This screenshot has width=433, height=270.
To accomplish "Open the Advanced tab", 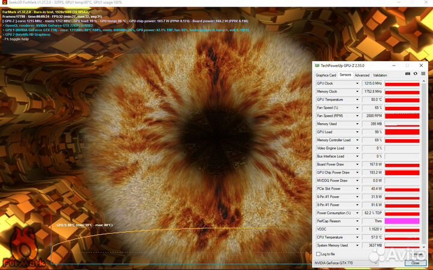I will pyautogui.click(x=361, y=75).
